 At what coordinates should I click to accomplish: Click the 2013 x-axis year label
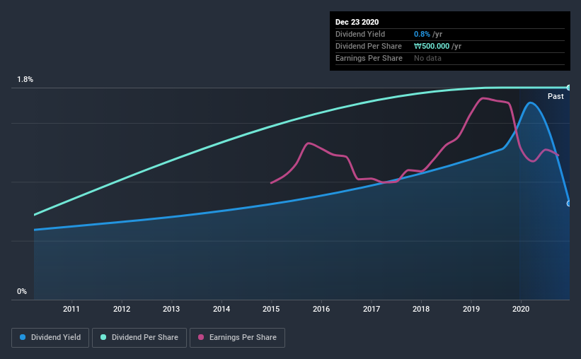pyautogui.click(x=171, y=309)
